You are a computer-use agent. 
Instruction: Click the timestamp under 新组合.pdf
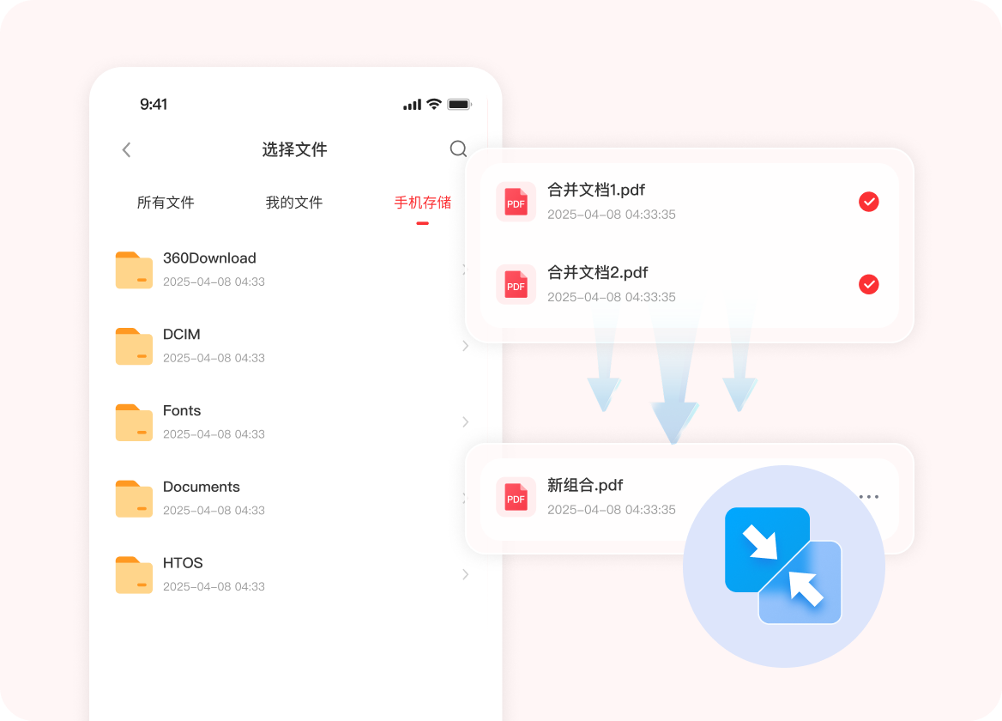coord(612,510)
